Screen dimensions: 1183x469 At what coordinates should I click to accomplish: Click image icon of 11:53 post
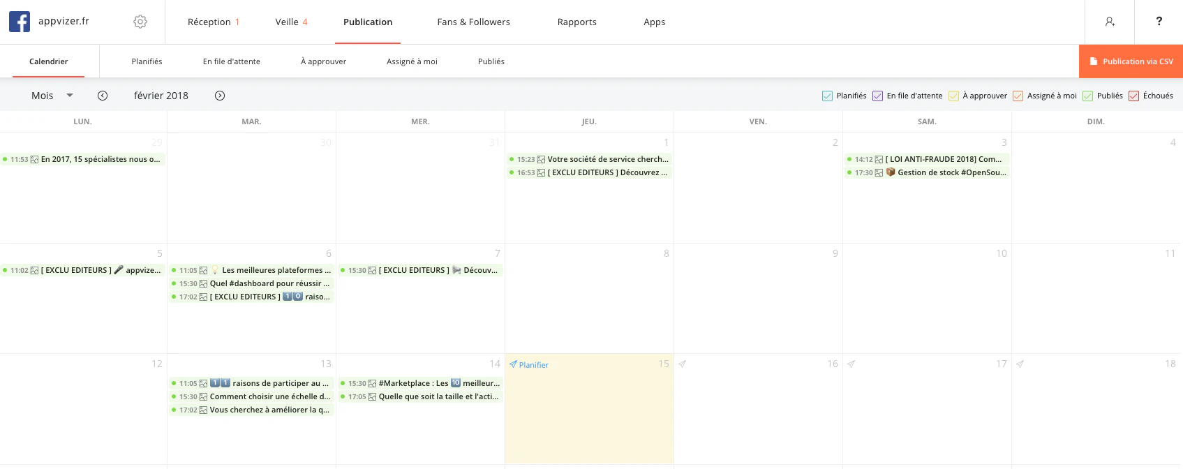pyautogui.click(x=34, y=160)
